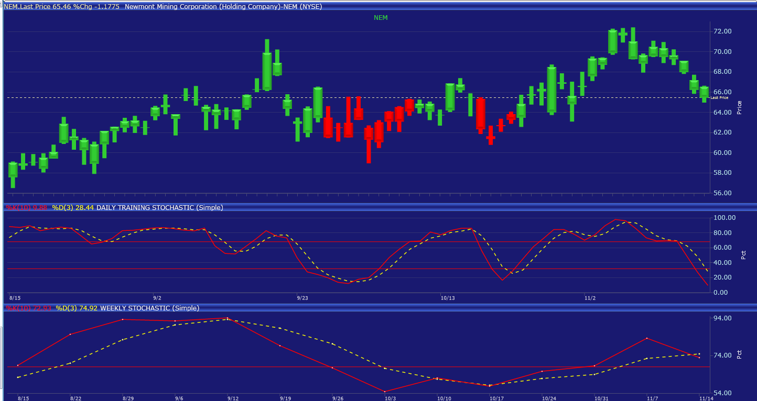
Task: Select the 9/2 date on daily stochastic axis
Action: 157,298
